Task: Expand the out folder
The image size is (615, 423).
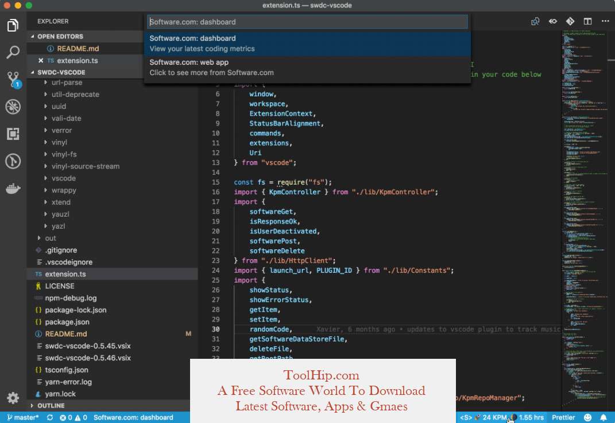Action: pyautogui.click(x=39, y=238)
